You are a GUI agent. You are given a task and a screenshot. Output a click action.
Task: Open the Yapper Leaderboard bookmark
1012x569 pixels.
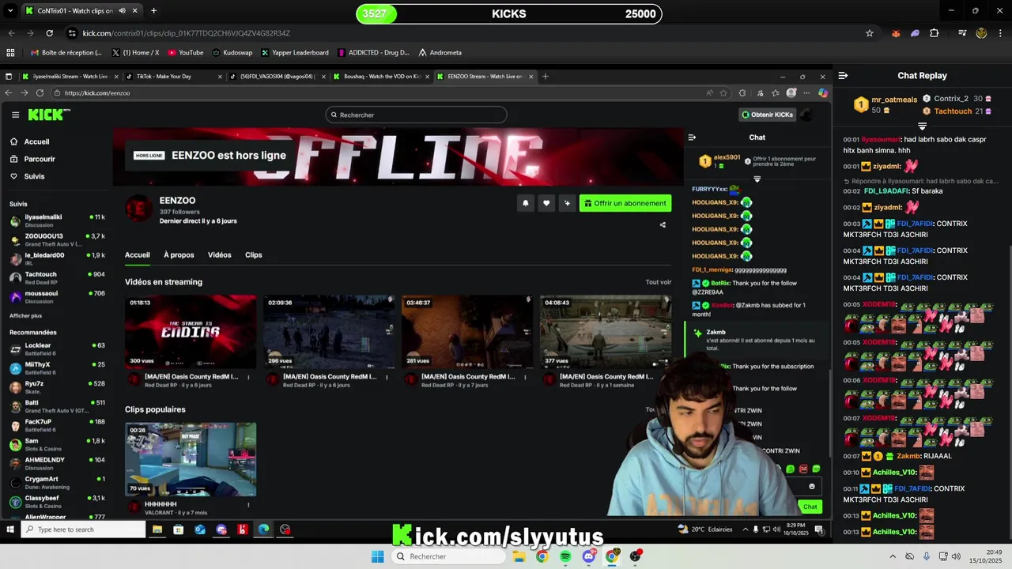point(295,53)
